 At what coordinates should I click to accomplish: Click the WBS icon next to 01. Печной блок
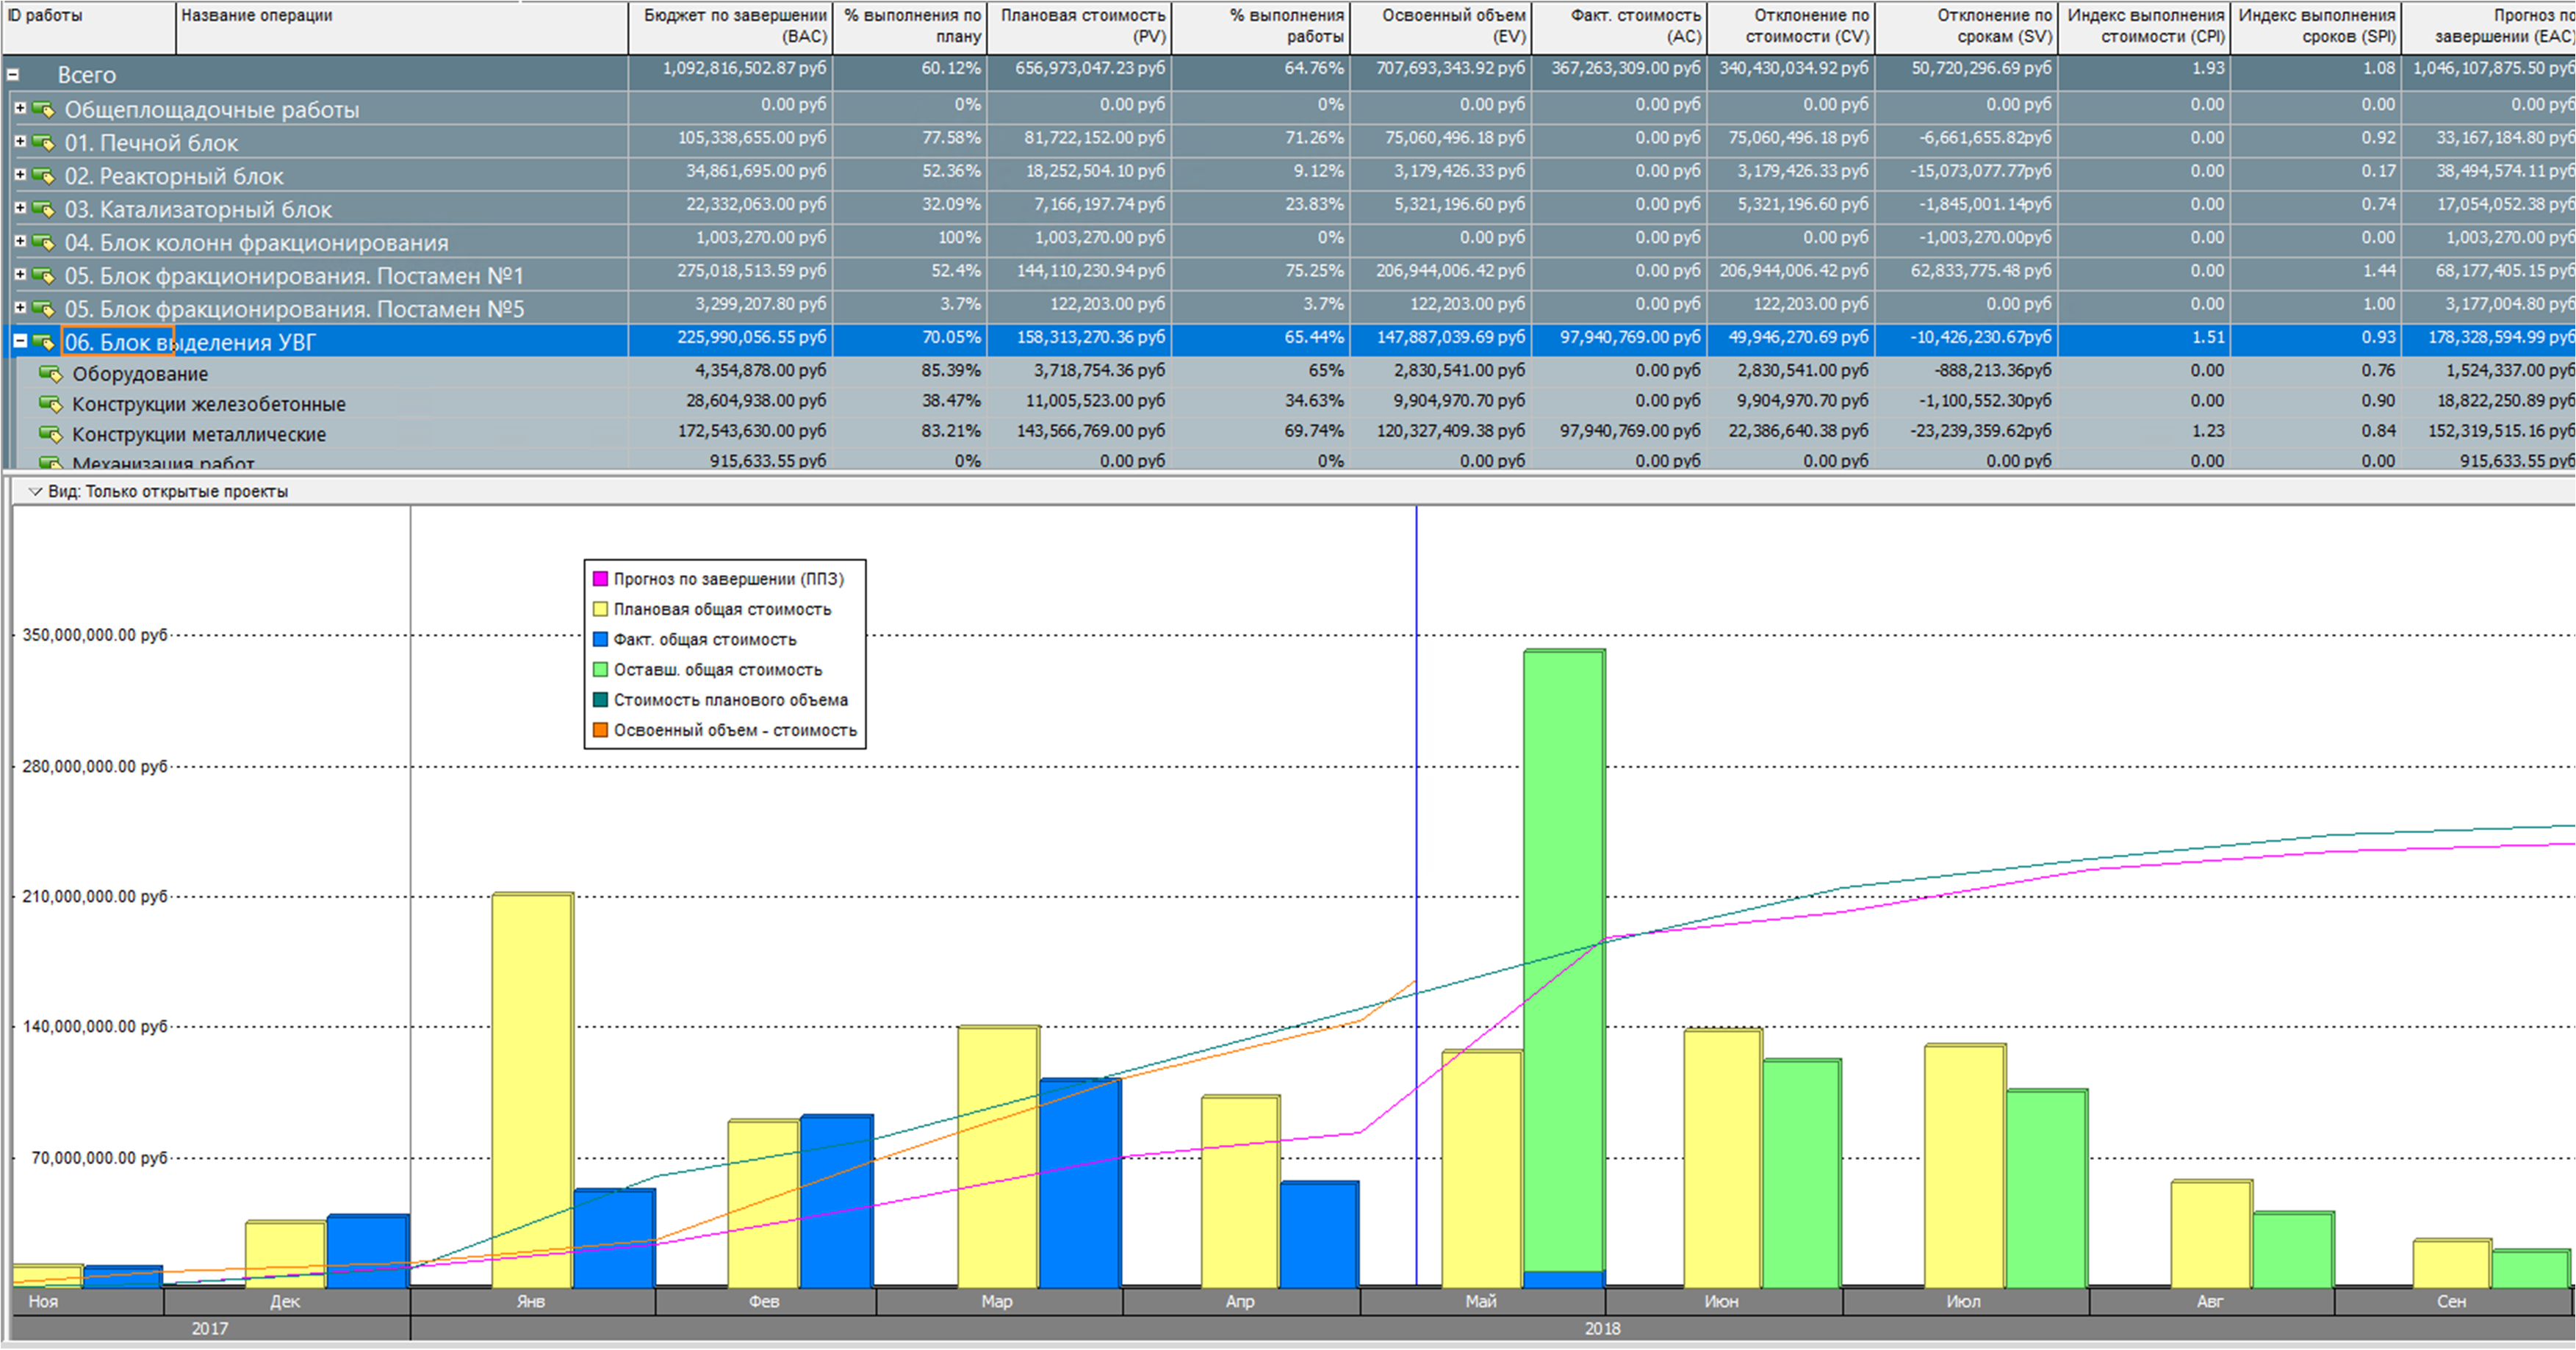tap(43, 143)
